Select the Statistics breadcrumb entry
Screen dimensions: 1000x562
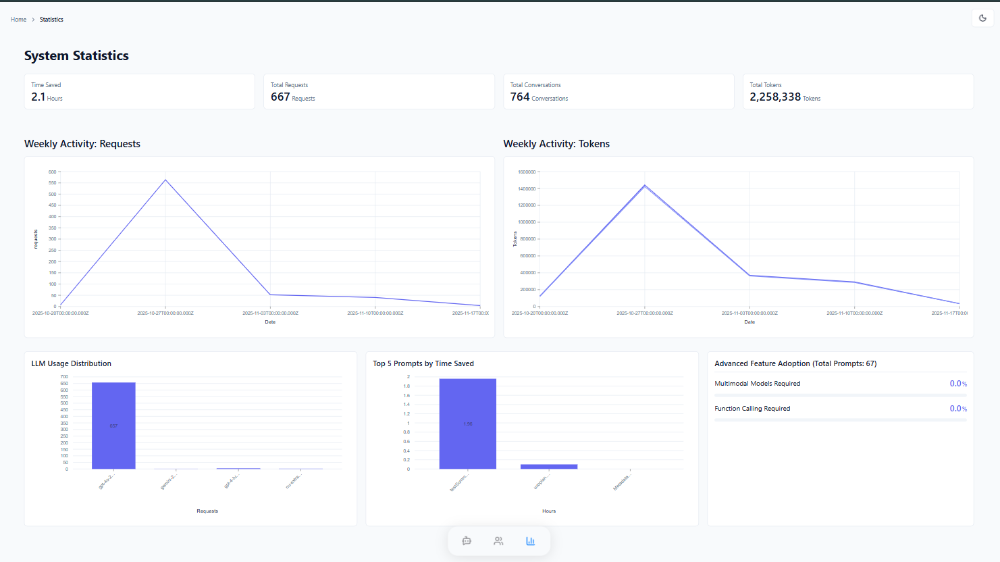pyautogui.click(x=51, y=19)
